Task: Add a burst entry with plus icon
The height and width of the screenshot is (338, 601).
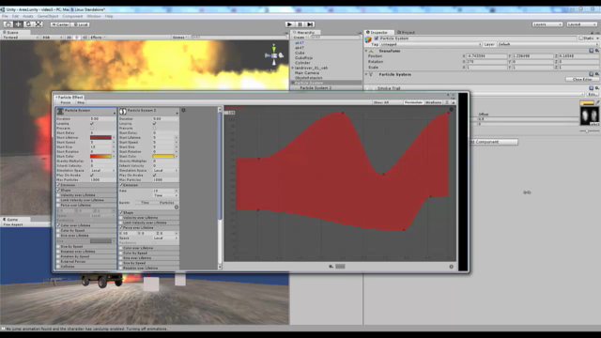Action: pyautogui.click(x=177, y=207)
